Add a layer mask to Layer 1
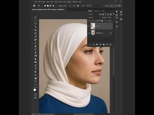 (x=97, y=44)
